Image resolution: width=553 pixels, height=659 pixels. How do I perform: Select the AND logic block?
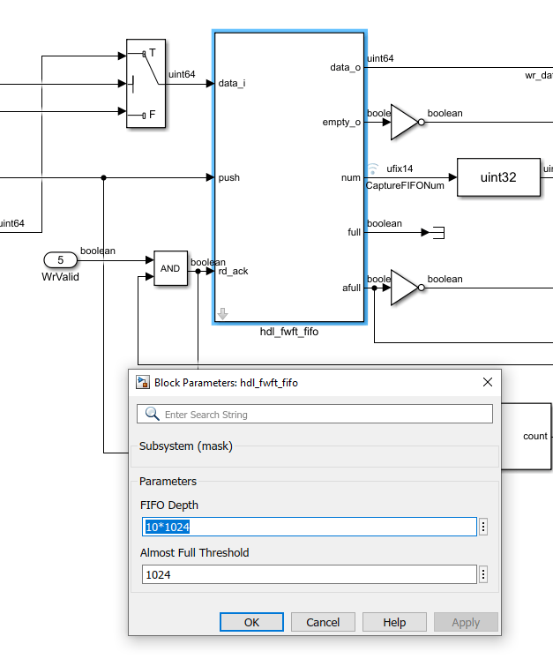170,268
